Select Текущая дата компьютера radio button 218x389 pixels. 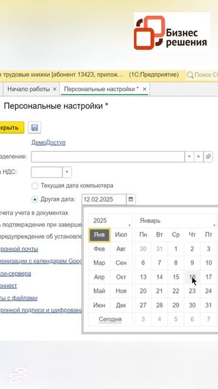[x=35, y=185]
